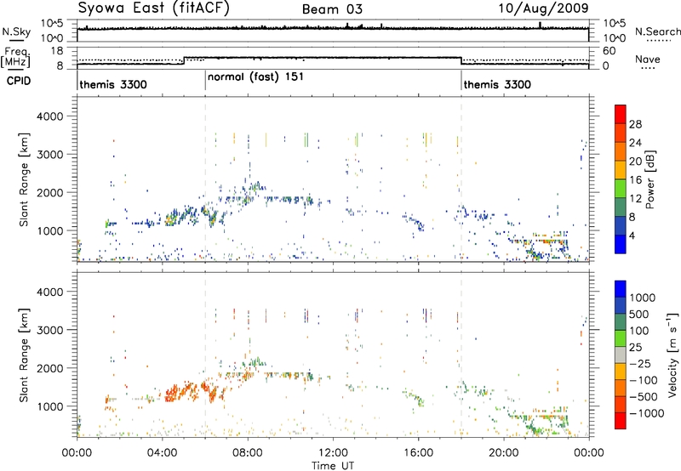Click the '24' label on the power color bar
Image resolution: width=681 pixels, height=471 pixels.
tap(635, 143)
